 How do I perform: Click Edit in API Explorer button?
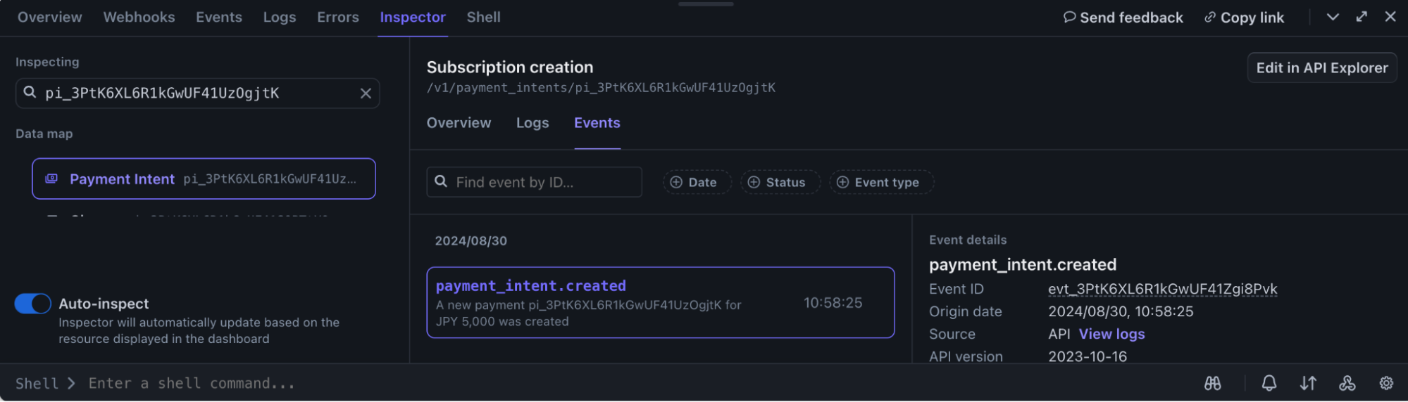click(x=1321, y=68)
